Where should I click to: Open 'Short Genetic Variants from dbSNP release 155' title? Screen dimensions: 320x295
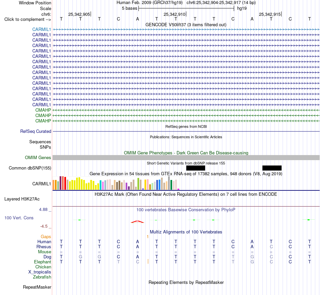[x=186, y=163]
